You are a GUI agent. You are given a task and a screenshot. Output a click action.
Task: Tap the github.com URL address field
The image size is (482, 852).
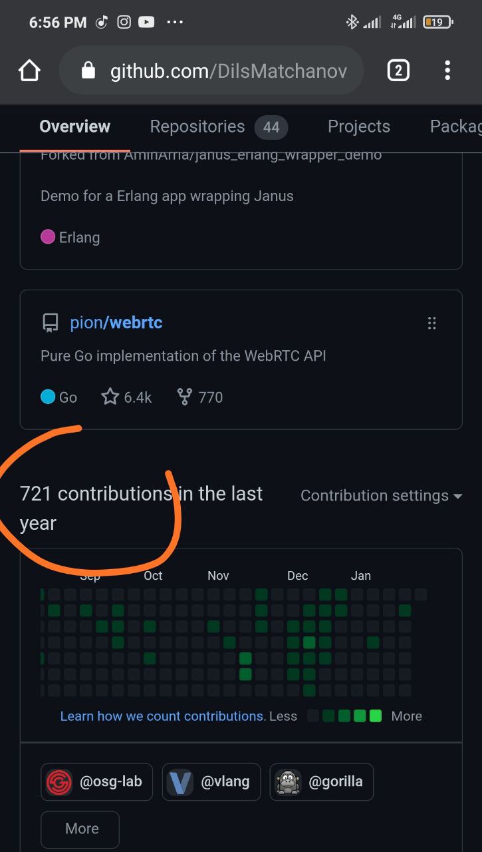228,71
